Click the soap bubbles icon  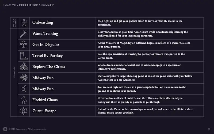[x=24, y=89]
